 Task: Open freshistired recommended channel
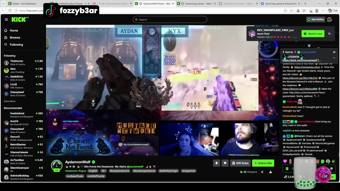point(23,115)
